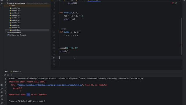Expand External Libraries node

point(6,32)
